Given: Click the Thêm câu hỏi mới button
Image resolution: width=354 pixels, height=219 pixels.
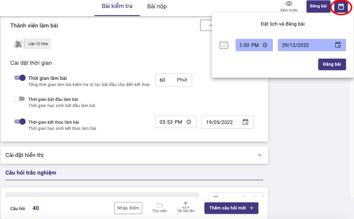Looking at the screenshot, I should tap(231, 208).
